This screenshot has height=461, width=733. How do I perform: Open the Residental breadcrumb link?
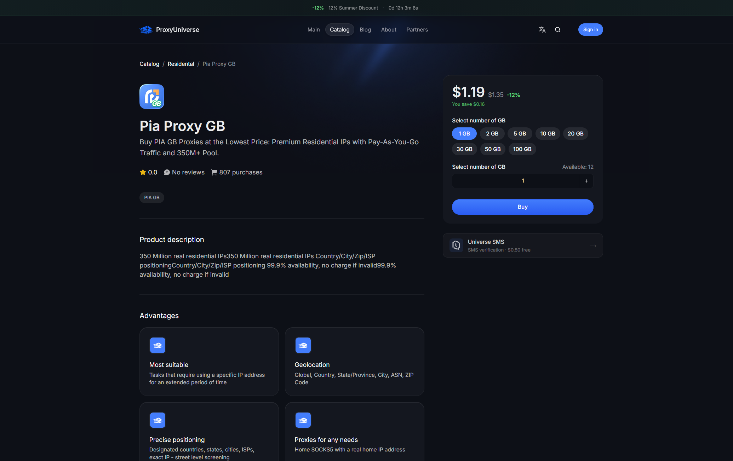(181, 64)
